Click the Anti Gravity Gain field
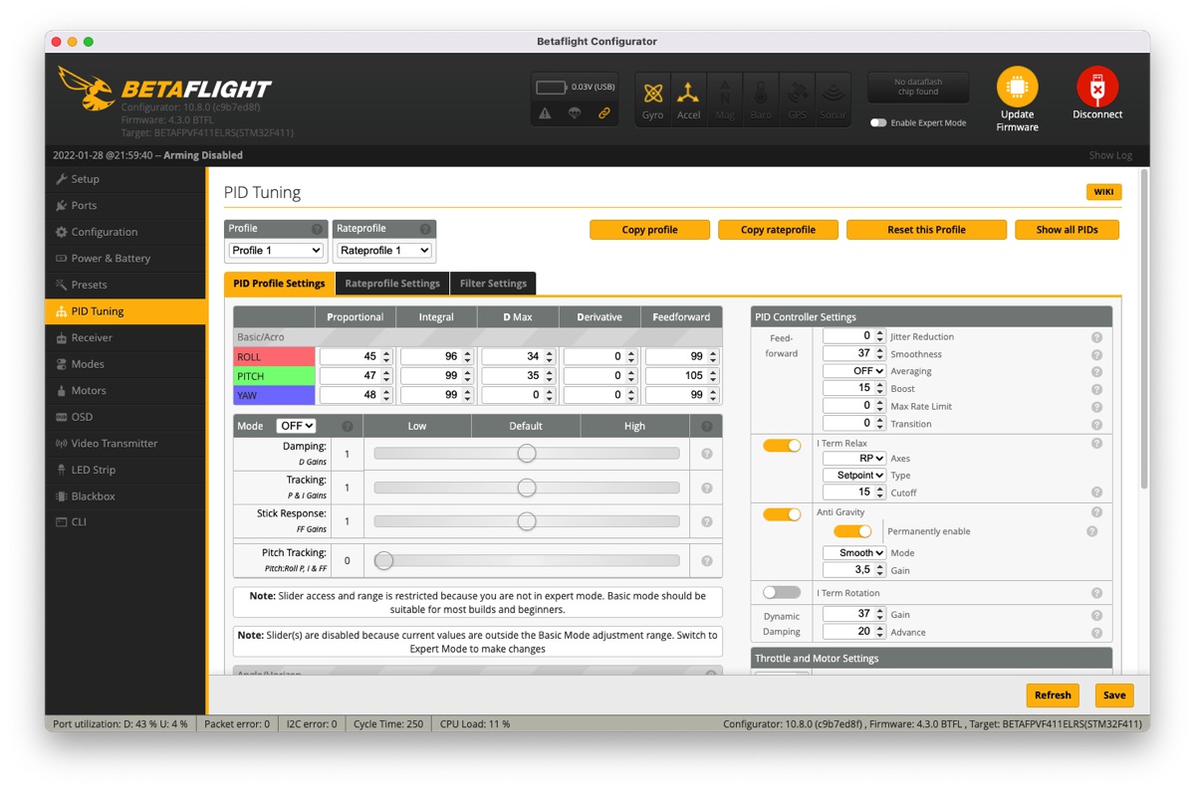 (x=854, y=570)
